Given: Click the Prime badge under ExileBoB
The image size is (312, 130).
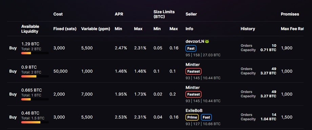Looking at the screenshot, I should [x=192, y=117].
